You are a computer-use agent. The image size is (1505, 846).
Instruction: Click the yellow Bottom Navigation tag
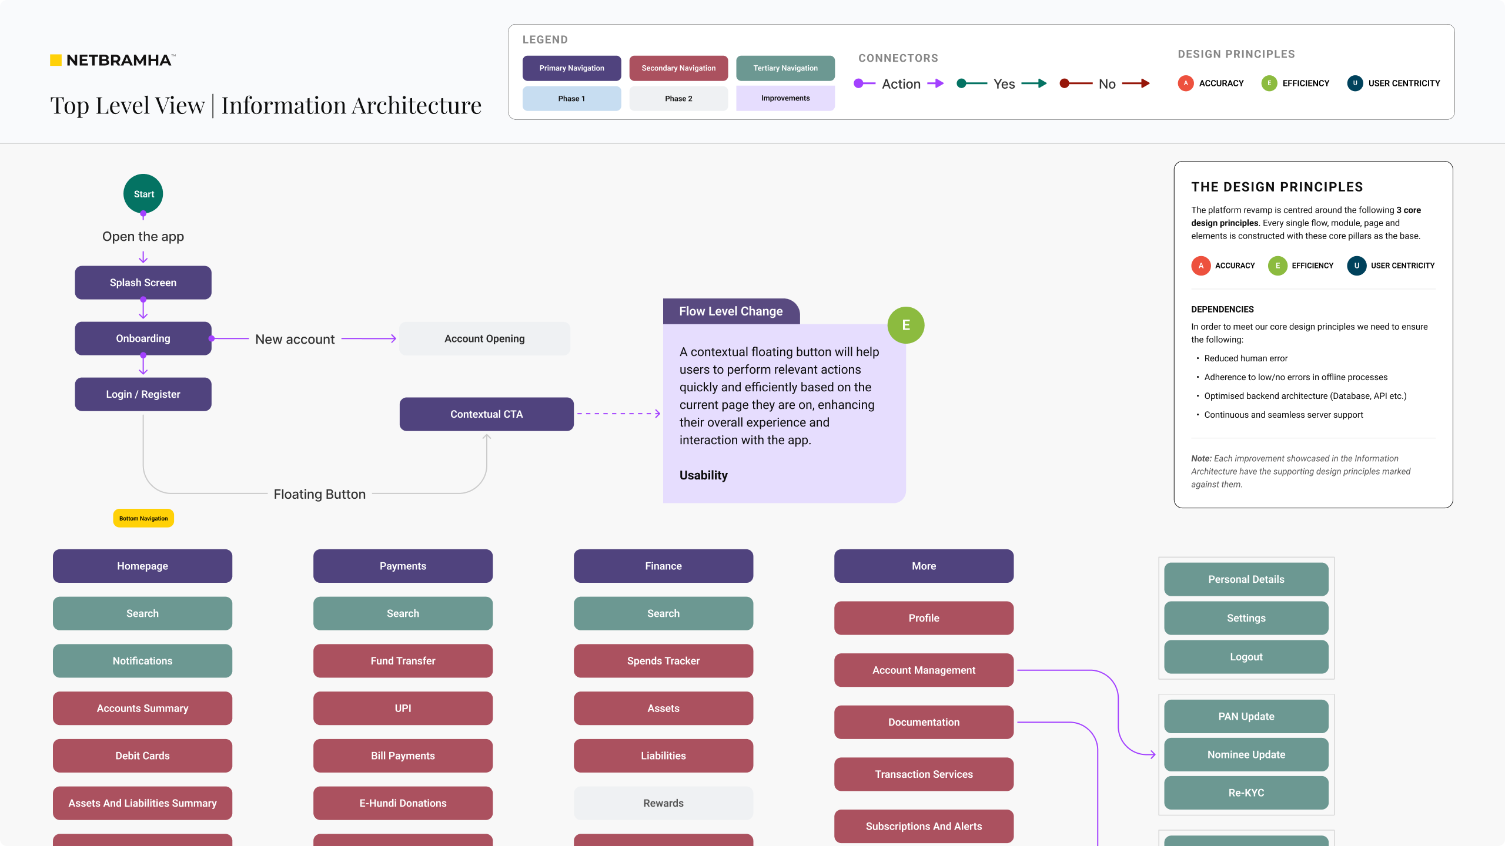(x=143, y=518)
